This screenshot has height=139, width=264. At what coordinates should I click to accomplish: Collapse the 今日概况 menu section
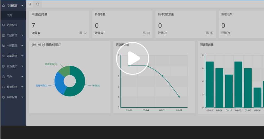click(22, 5)
